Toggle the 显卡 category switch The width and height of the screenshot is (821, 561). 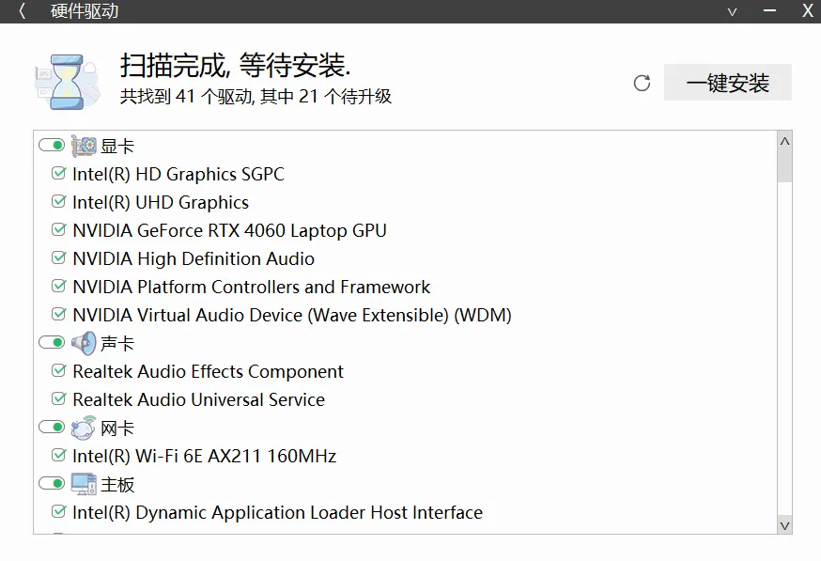[52, 146]
